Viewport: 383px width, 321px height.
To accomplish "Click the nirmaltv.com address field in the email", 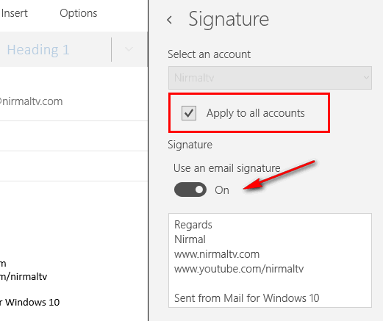I will pos(74,101).
